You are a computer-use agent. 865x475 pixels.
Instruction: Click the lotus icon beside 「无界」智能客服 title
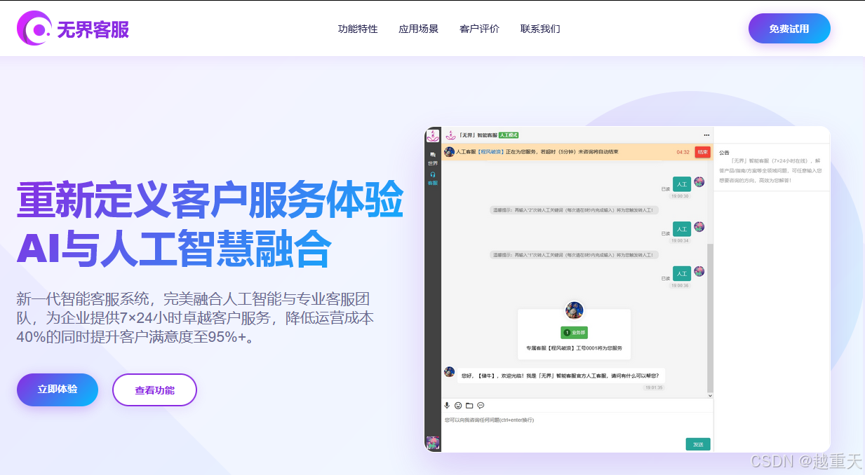pos(451,135)
